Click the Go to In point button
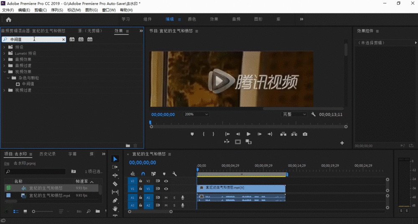 point(227,134)
